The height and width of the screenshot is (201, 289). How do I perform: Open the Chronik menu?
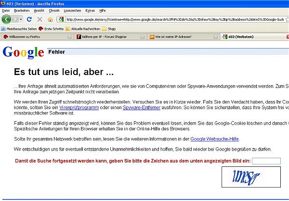pyautogui.click(x=54, y=11)
